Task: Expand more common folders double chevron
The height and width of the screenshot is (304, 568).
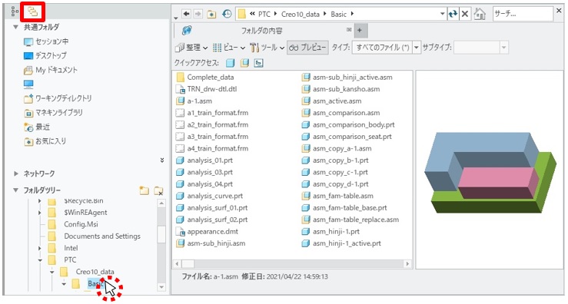Action: (162, 160)
